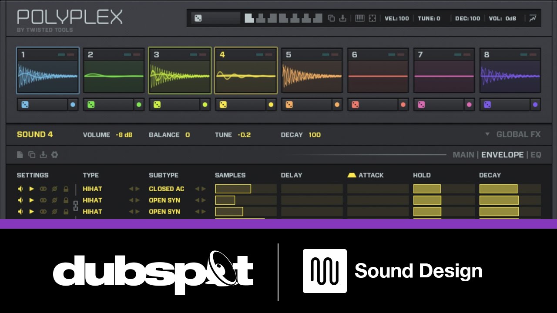Click the DEC: 100 value in the top bar
Image resolution: width=557 pixels, height=313 pixels.
click(468, 18)
